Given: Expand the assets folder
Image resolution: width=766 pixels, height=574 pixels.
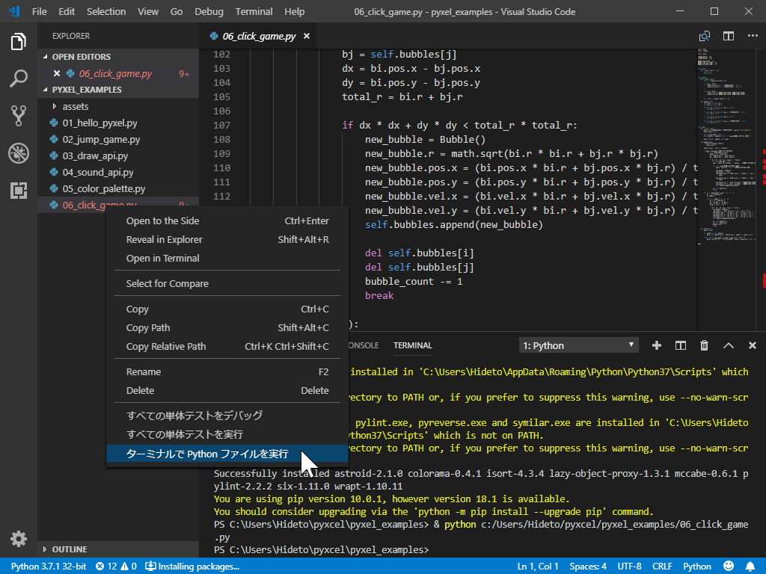Looking at the screenshot, I should 75,106.
